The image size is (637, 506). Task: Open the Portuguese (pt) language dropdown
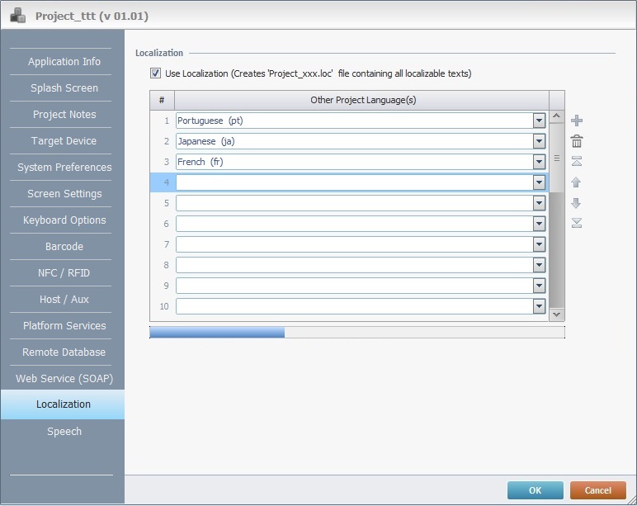point(539,121)
